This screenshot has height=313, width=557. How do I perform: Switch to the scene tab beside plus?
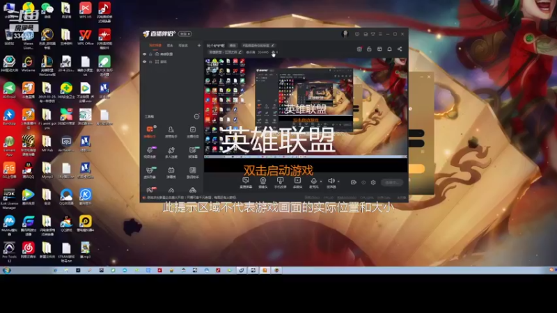tap(183, 45)
